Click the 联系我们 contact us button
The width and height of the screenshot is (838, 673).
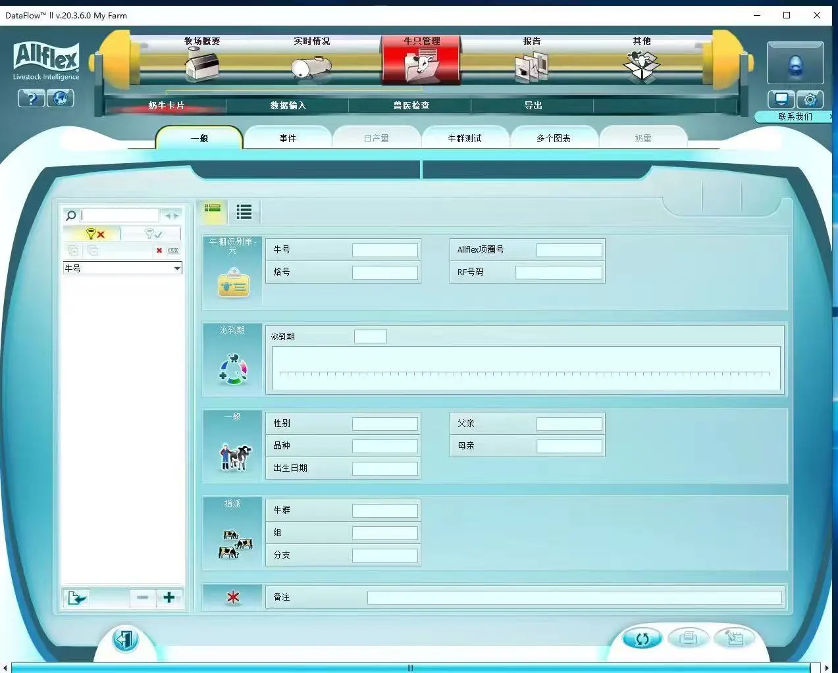tap(795, 116)
